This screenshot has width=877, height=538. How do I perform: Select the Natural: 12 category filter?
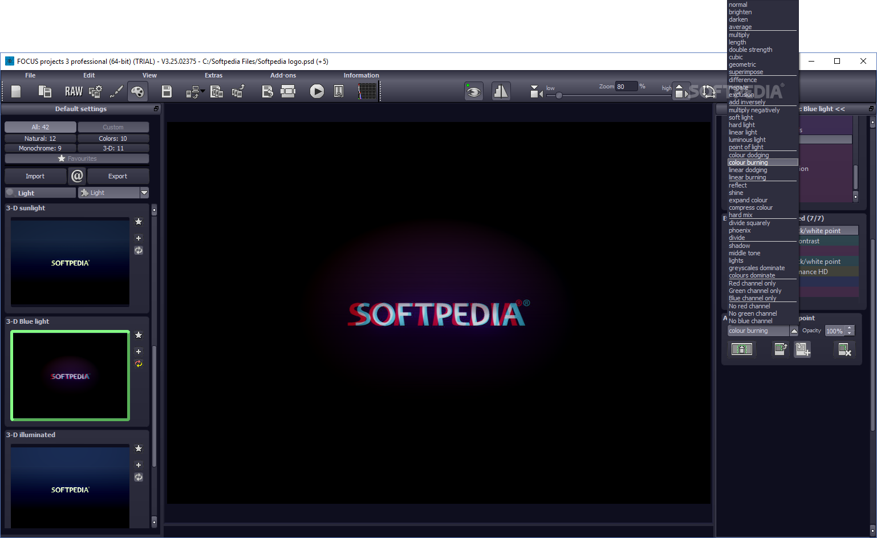(x=40, y=138)
